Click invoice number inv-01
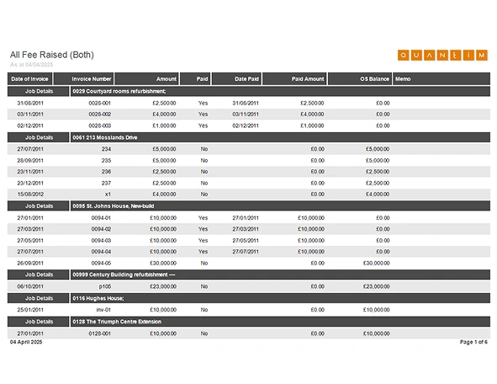Viewport: 497px width, 384px height. [103, 310]
